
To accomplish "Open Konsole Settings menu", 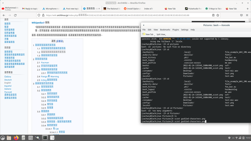I will coord(185,30).
